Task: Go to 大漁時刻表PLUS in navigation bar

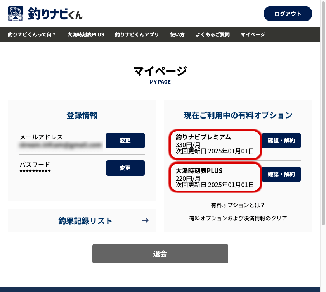Action: point(86,34)
